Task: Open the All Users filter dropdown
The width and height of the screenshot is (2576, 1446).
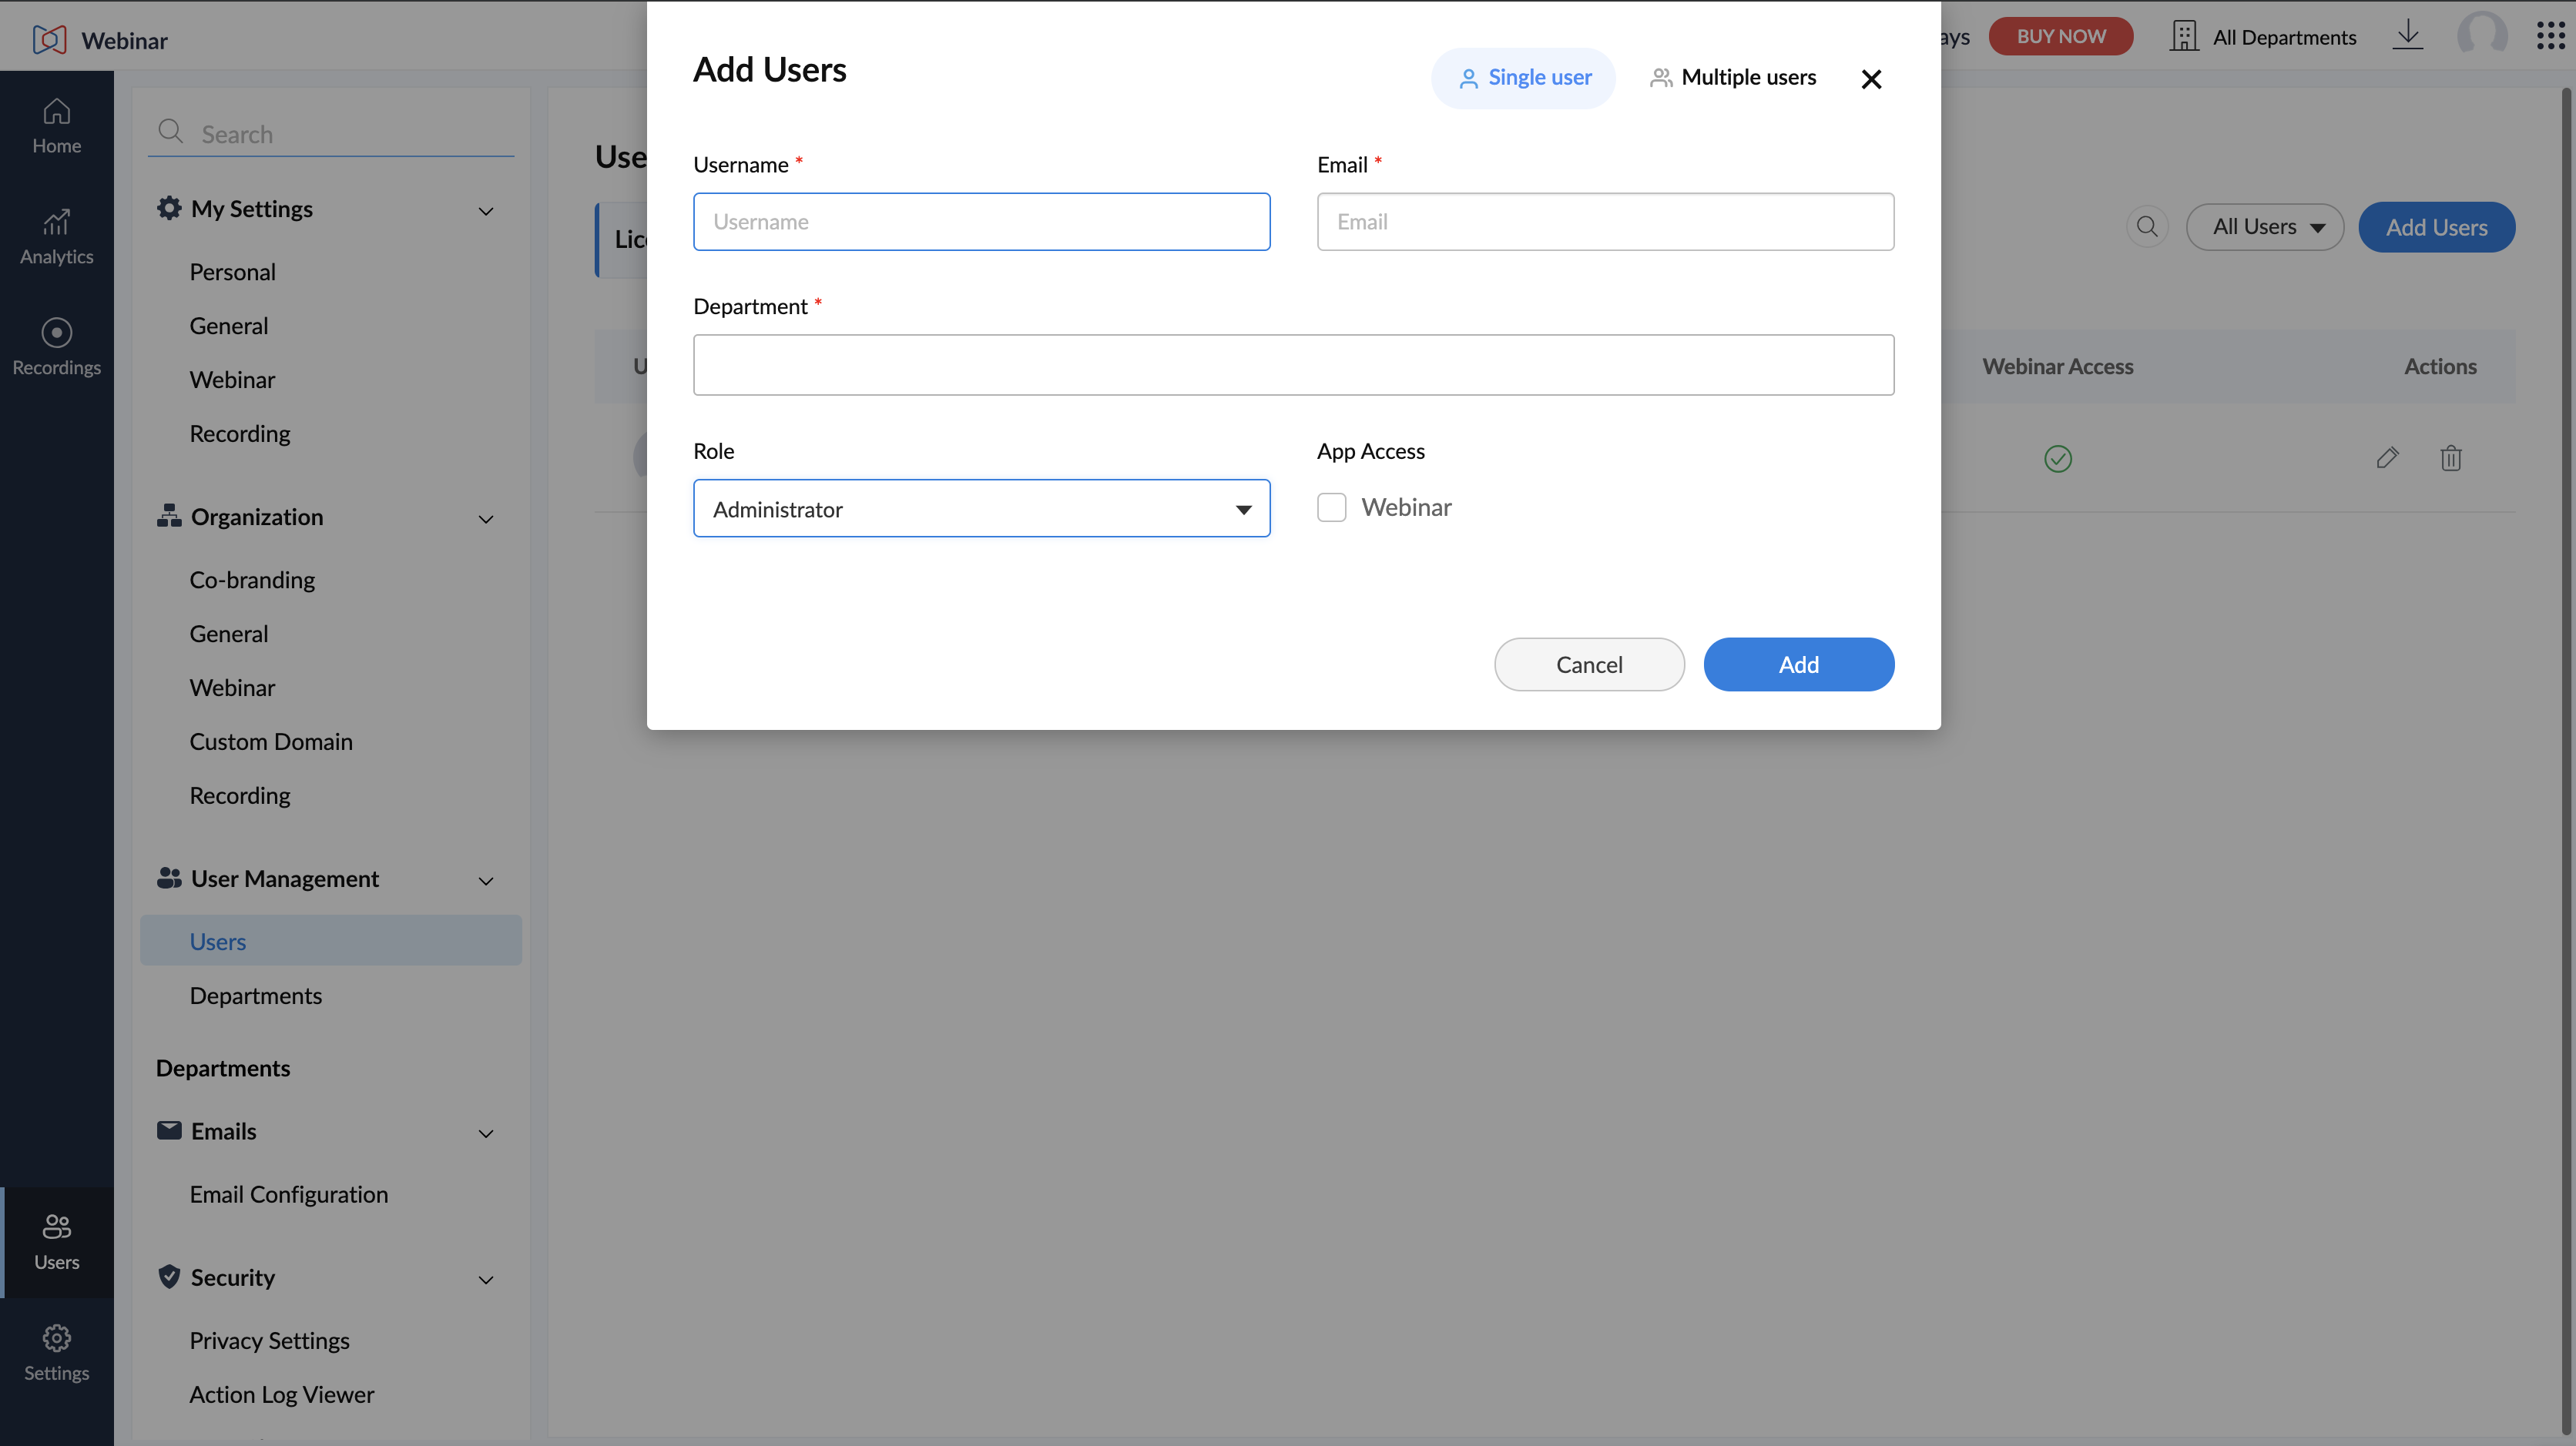Action: pos(2265,227)
